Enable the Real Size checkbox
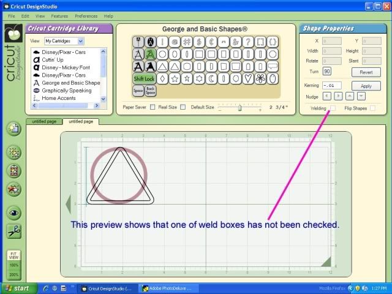 coord(183,107)
